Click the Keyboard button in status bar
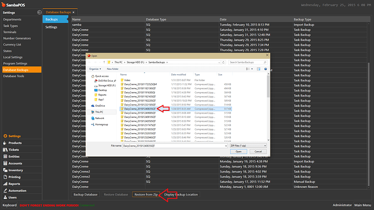Image resolution: width=374 pixels, height=210 pixels. (10, 205)
